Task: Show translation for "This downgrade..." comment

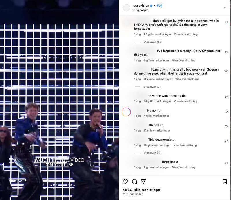Action: click(185, 145)
